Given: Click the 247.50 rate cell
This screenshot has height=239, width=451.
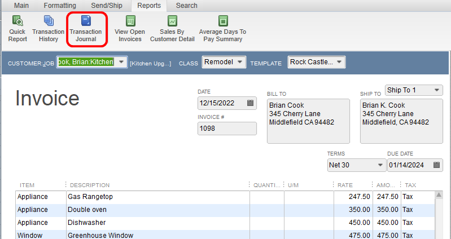Looking at the screenshot, I should [353, 197].
